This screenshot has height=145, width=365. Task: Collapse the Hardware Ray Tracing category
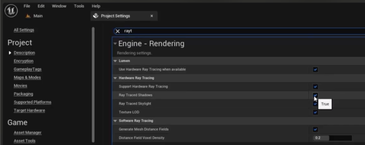click(115, 78)
